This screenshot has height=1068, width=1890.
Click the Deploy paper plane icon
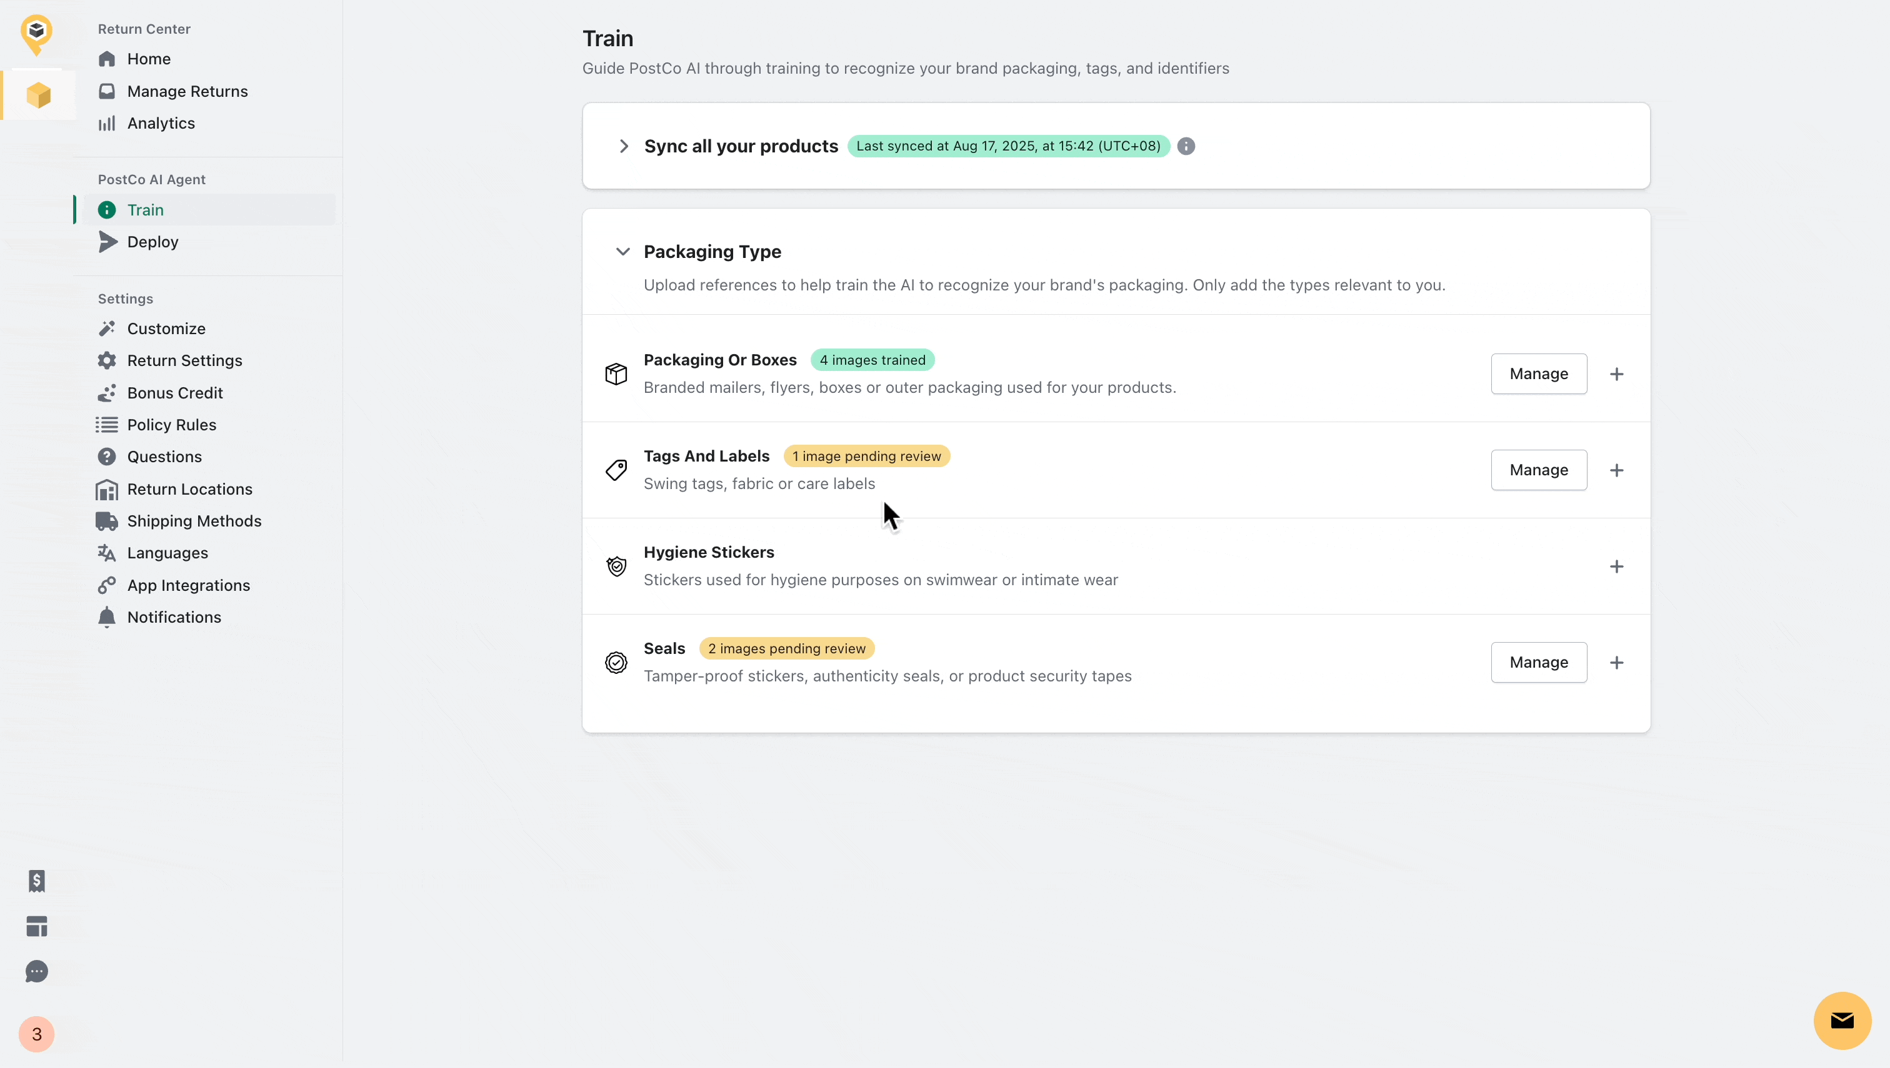(x=107, y=242)
